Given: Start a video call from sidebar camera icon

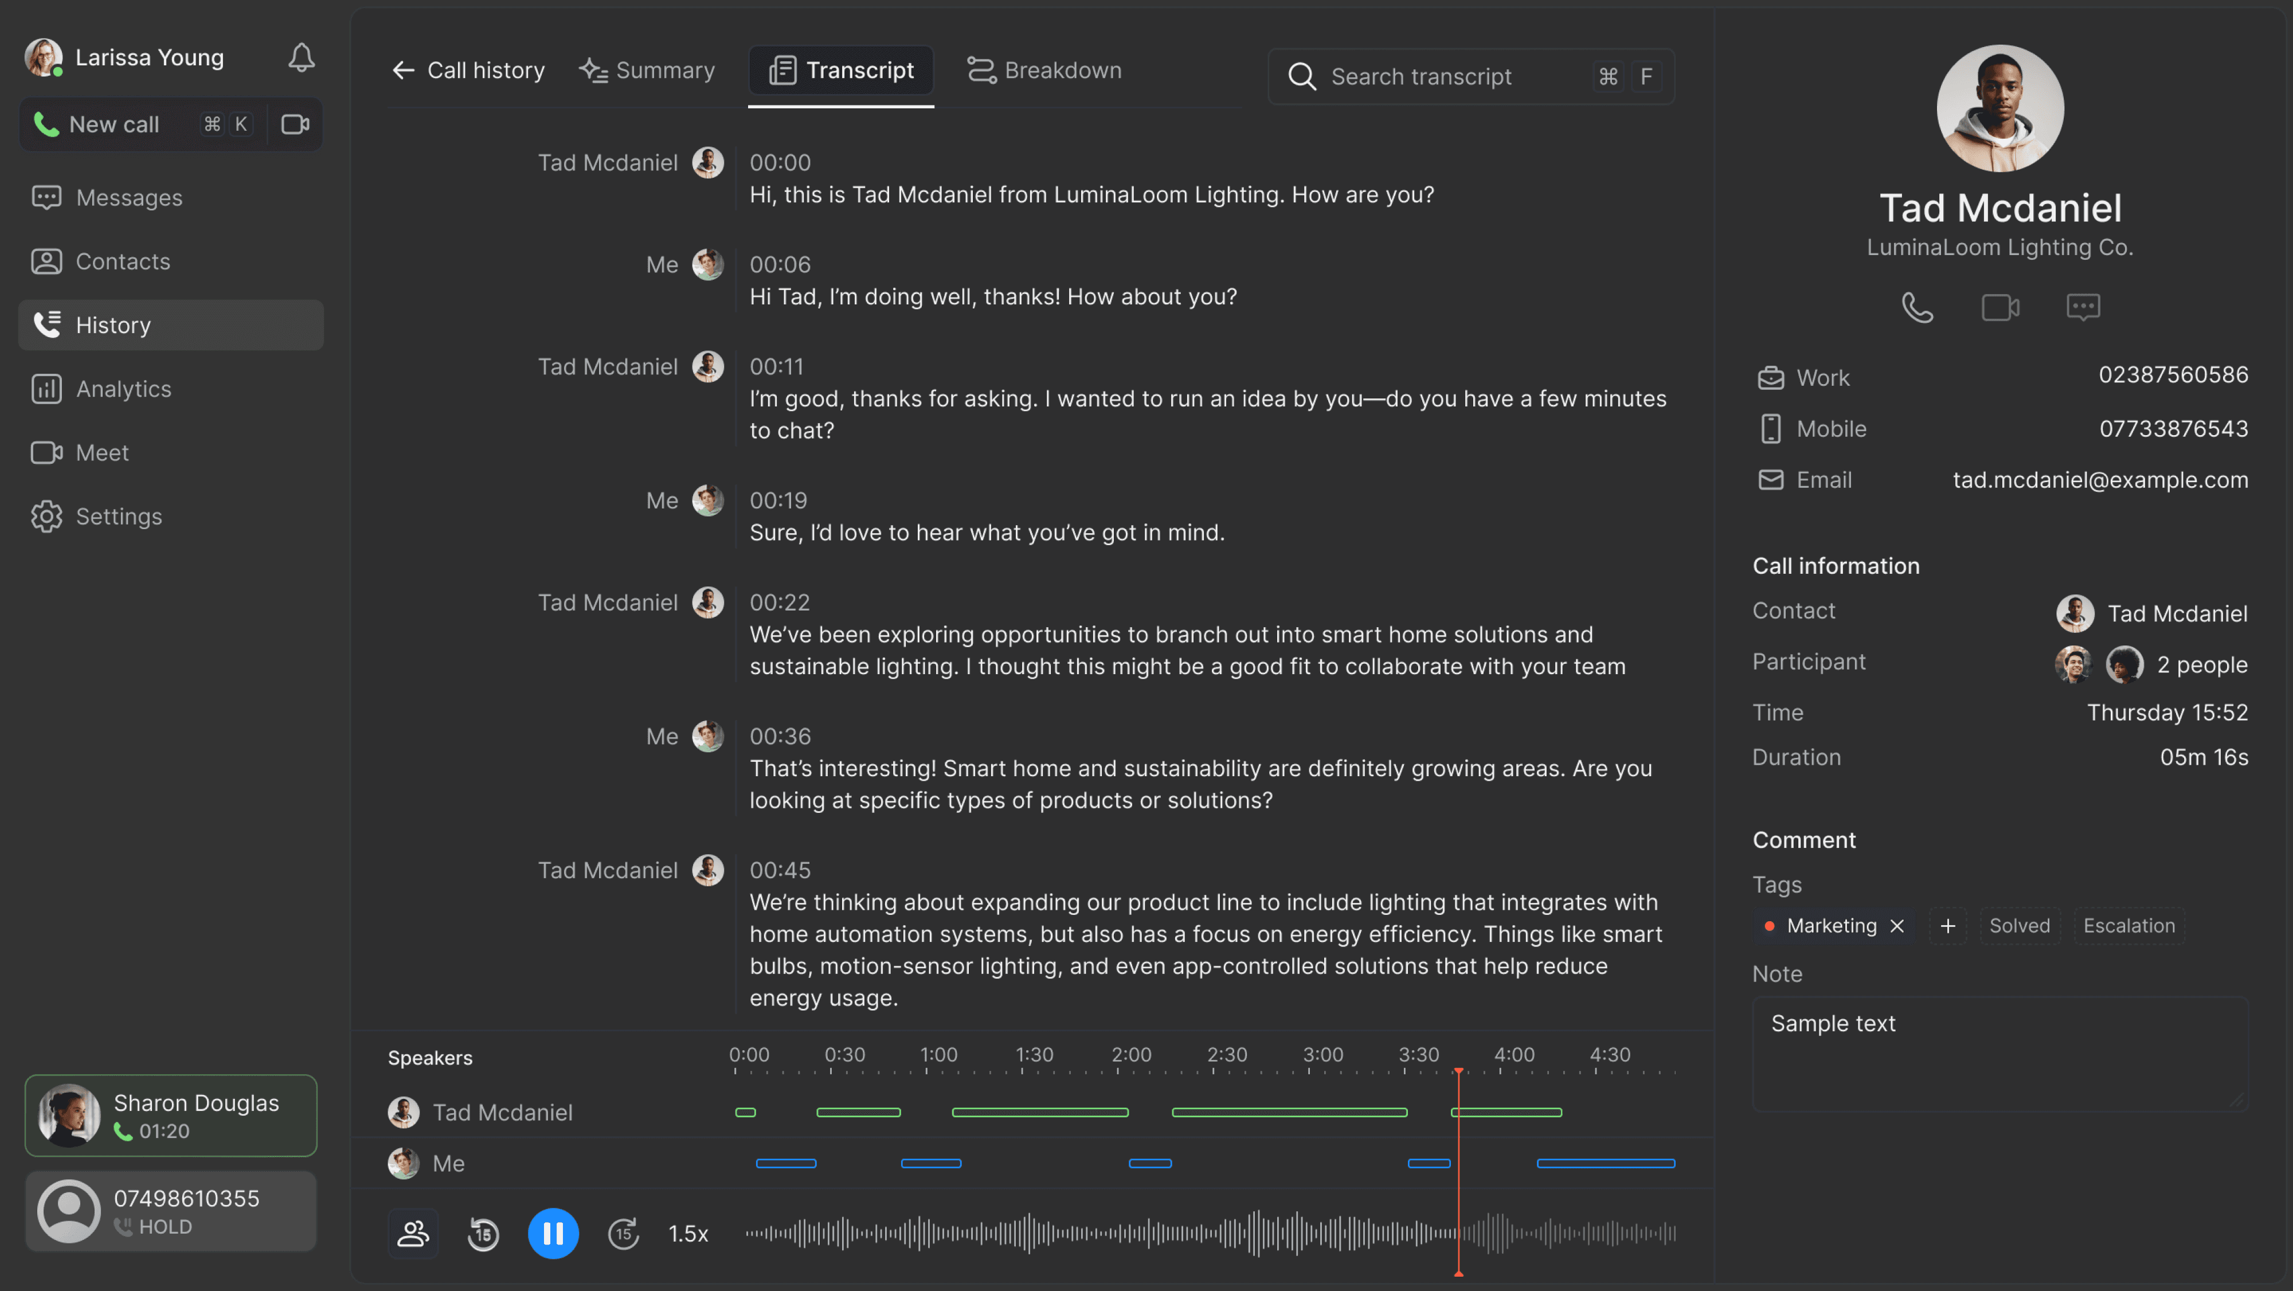Looking at the screenshot, I should (x=295, y=124).
